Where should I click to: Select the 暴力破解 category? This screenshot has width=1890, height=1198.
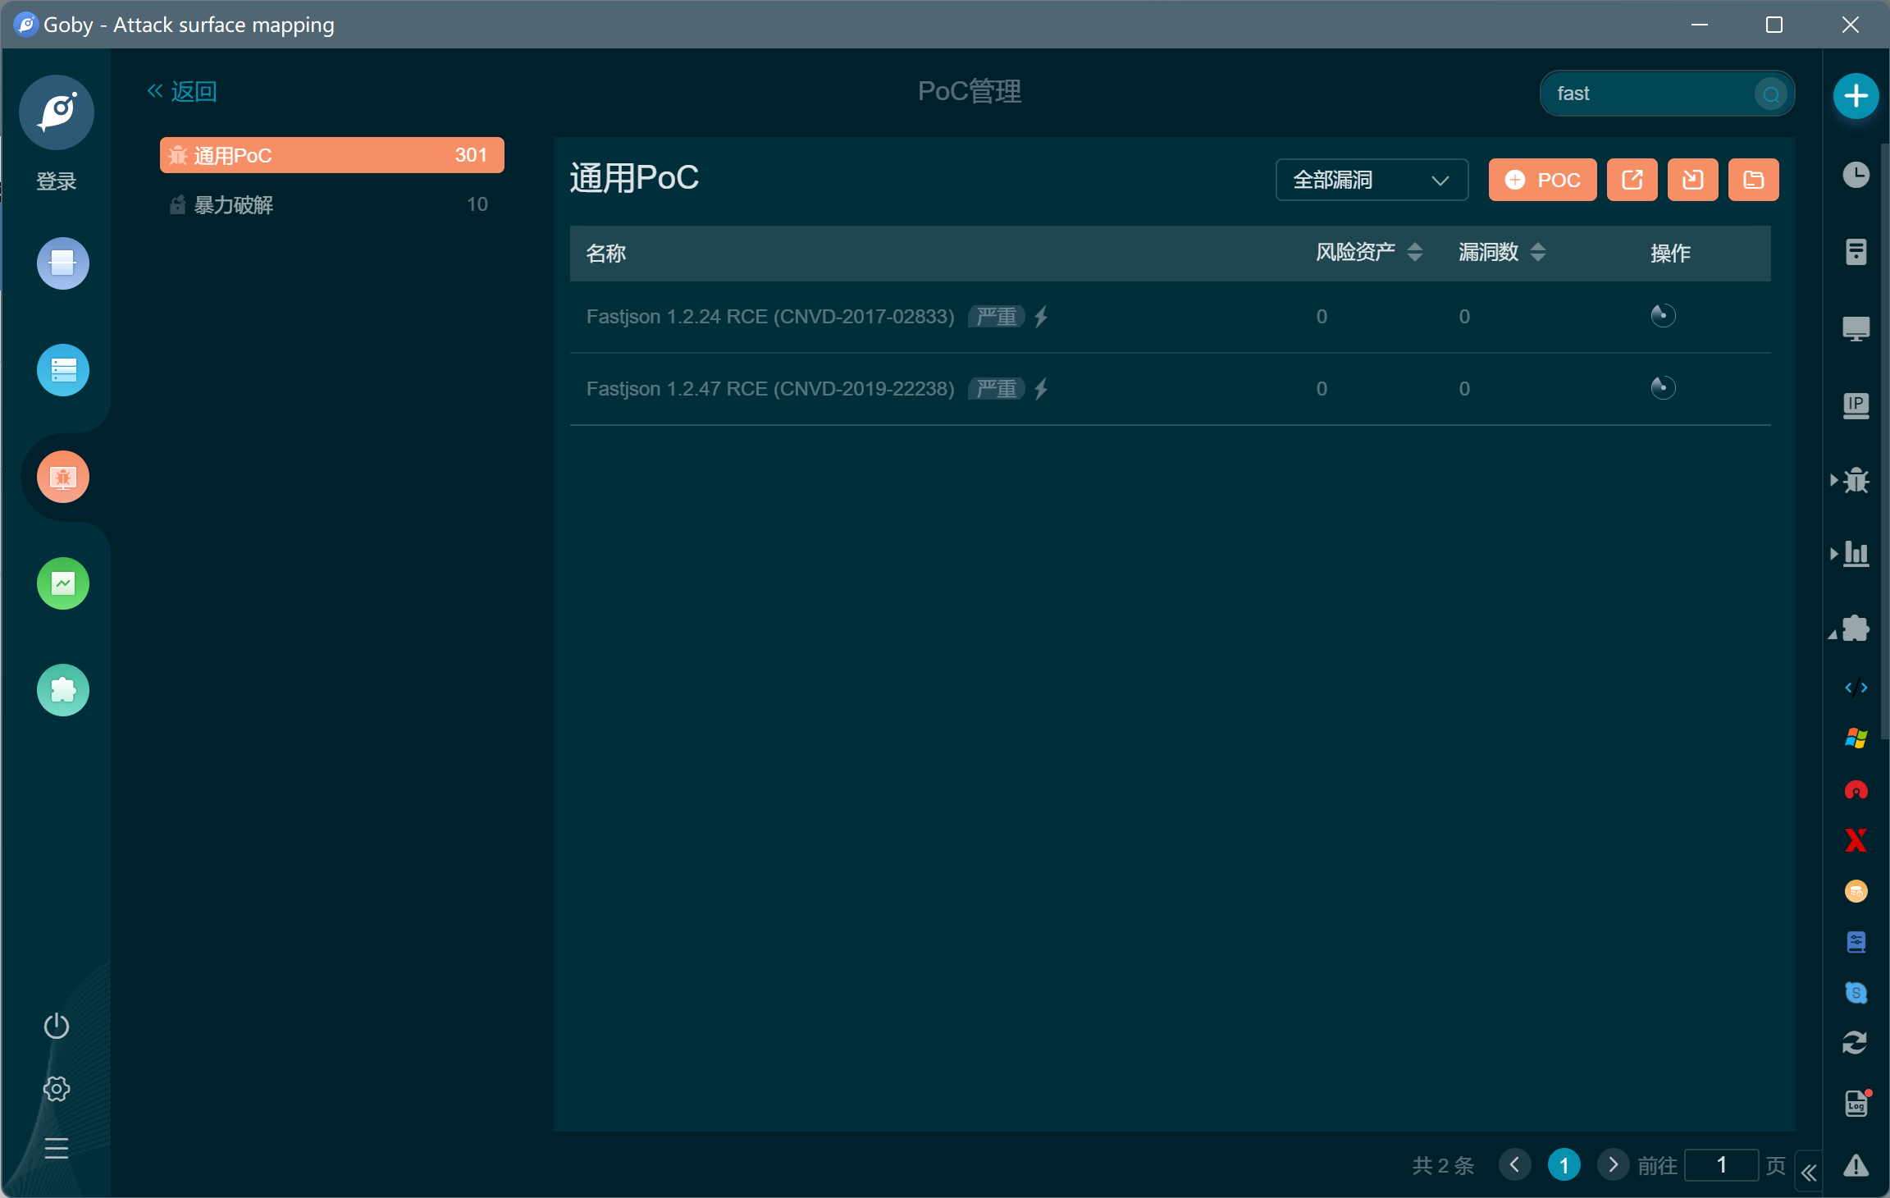(x=332, y=204)
